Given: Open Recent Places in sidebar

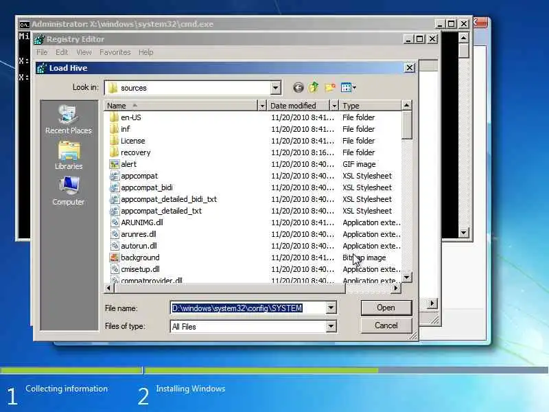Looking at the screenshot, I should (x=68, y=119).
